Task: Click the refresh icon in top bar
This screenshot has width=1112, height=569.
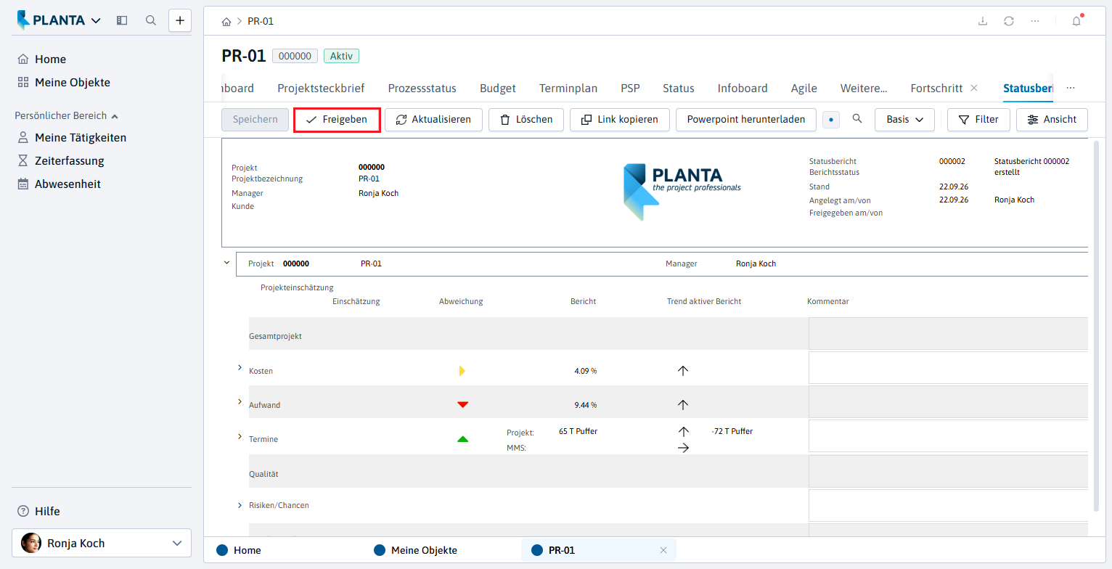Action: 1009,21
